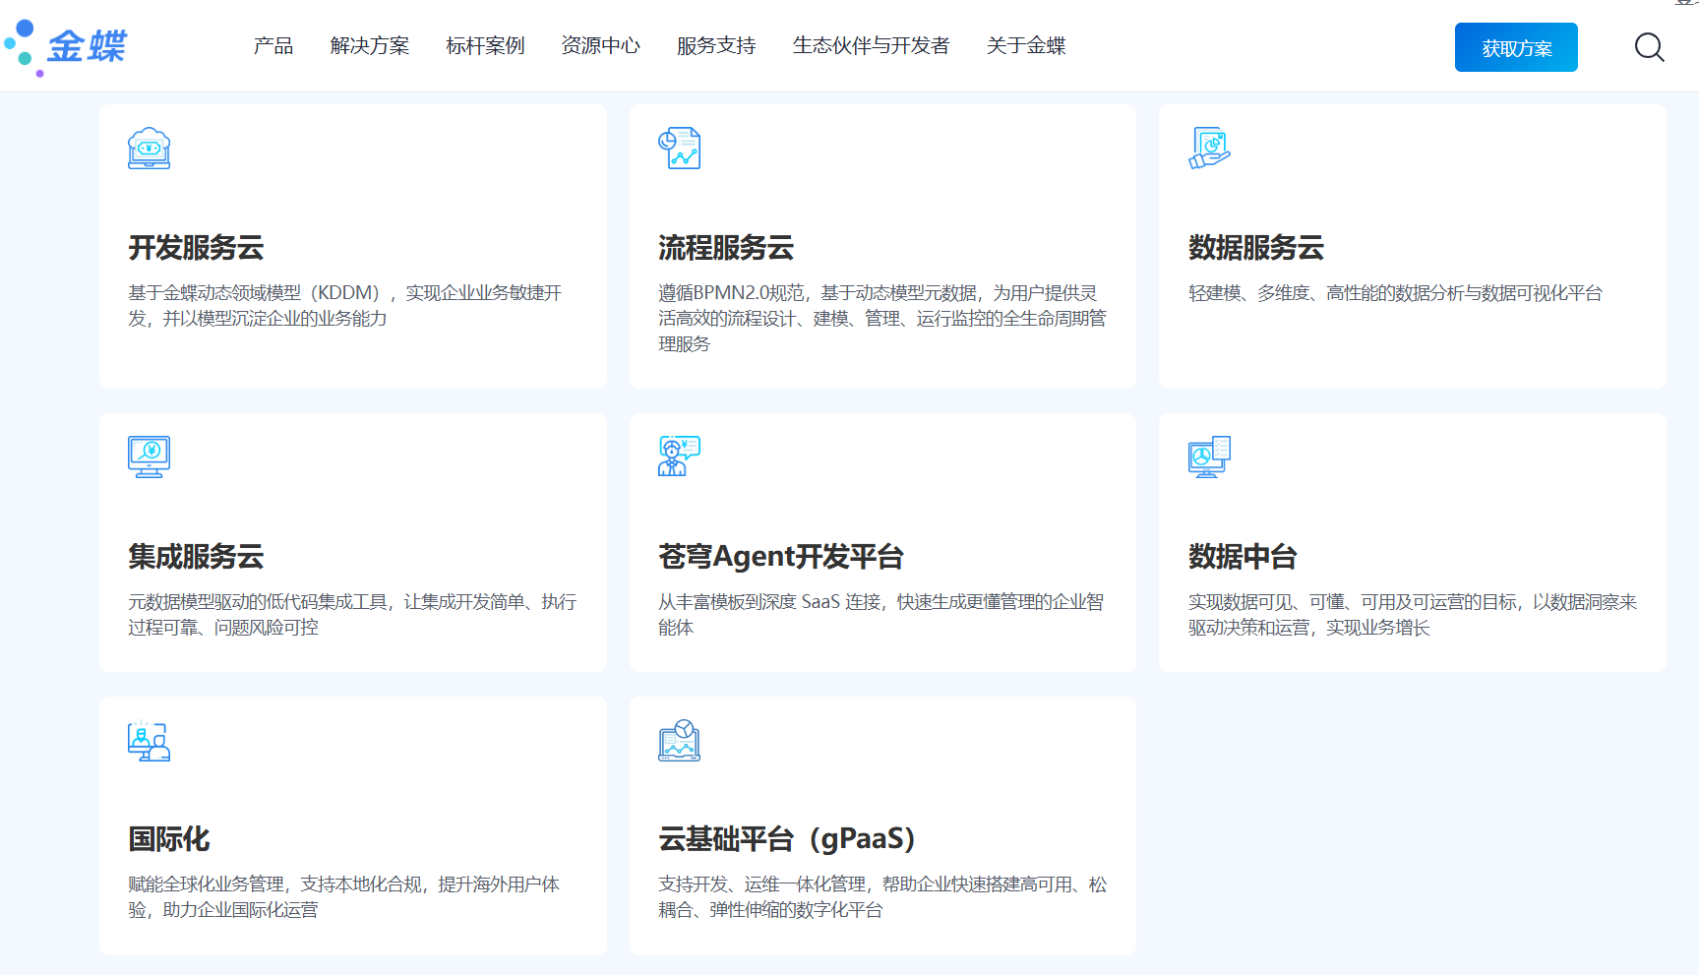Click the description starting with 实现数据可见
This screenshot has height=975, width=1699.
pos(1413,615)
